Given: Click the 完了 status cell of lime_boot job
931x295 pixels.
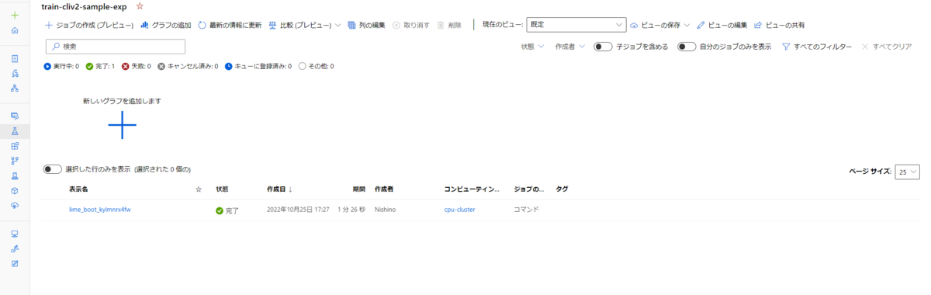Looking at the screenshot, I should point(227,210).
